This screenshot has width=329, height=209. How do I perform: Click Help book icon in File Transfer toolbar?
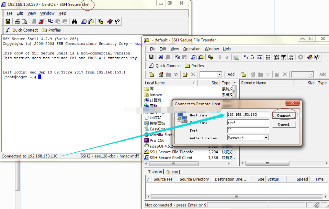point(309,57)
